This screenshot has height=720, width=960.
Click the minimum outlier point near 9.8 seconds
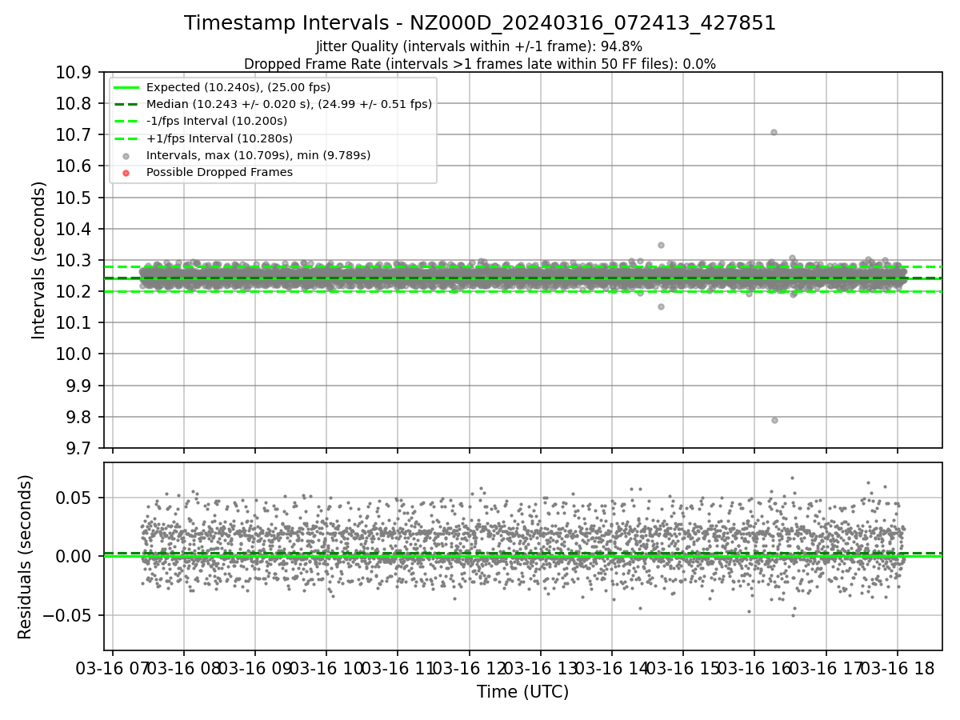774,420
